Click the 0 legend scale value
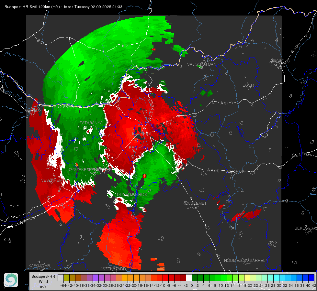The height and width of the screenshot is (291, 317). coord(192,286)
